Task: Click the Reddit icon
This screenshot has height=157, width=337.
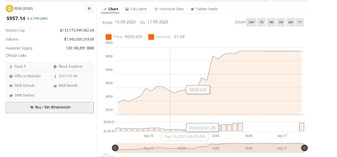Action: pos(55,86)
